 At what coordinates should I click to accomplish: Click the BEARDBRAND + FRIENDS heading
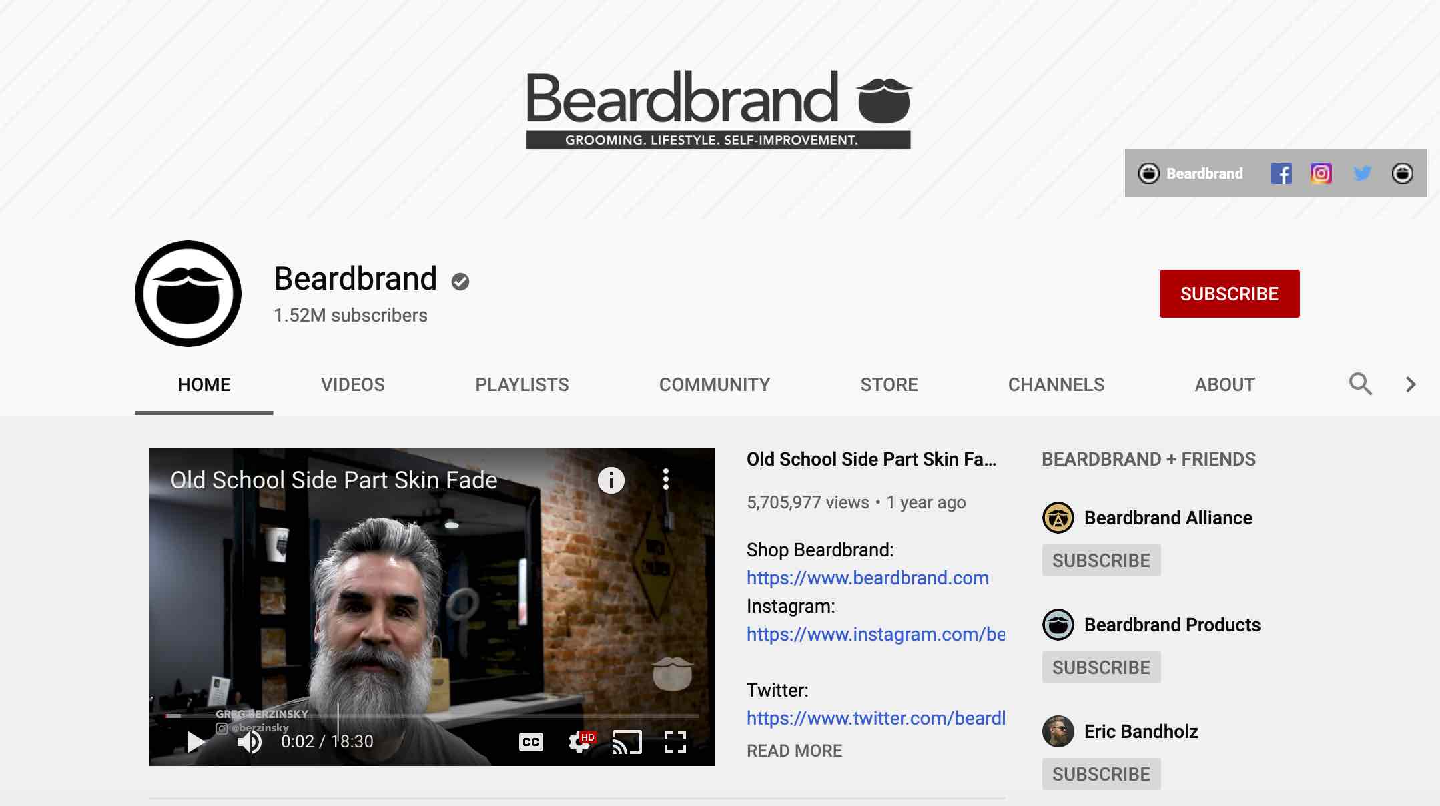pyautogui.click(x=1148, y=459)
